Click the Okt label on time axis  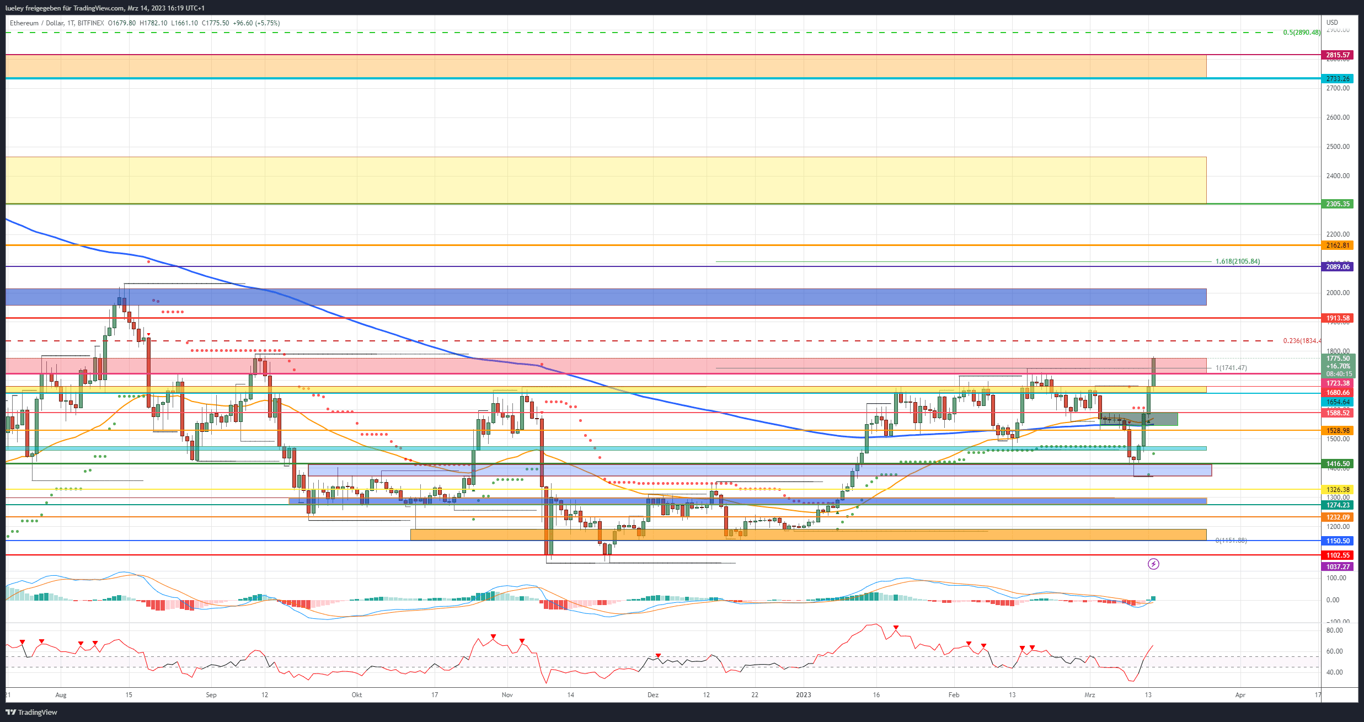pyautogui.click(x=357, y=695)
